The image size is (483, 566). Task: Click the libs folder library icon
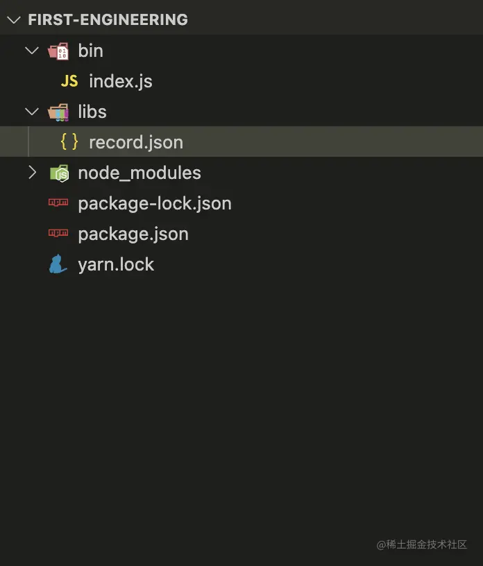pos(58,112)
